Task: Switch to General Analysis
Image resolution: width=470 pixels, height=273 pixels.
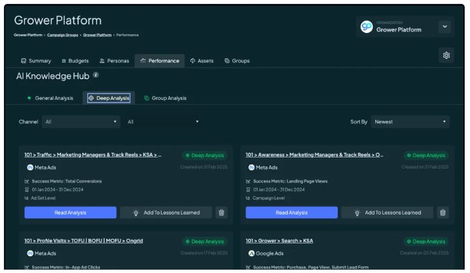Action: (x=50, y=98)
